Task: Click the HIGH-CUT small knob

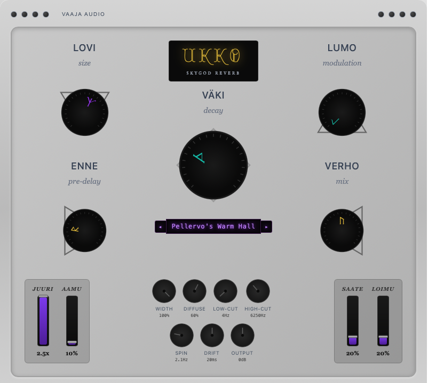Action: [258, 291]
